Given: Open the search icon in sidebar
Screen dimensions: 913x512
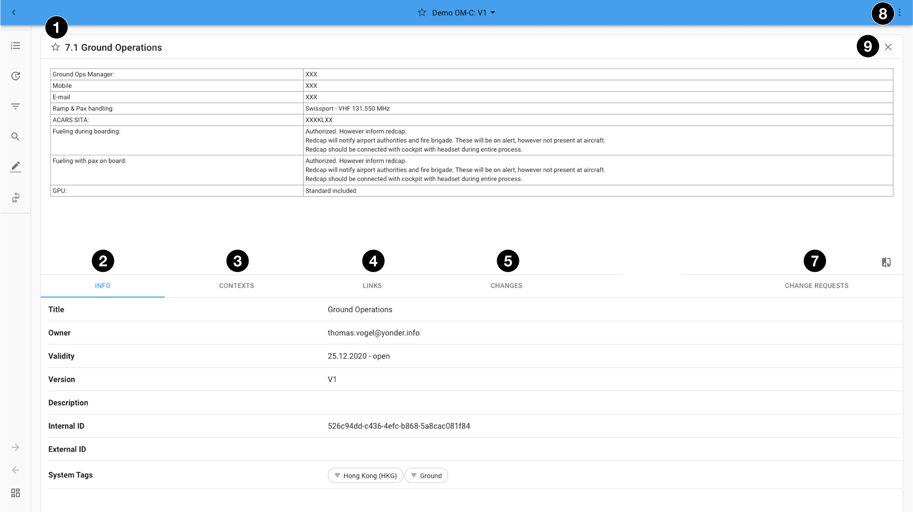Looking at the screenshot, I should [16, 137].
